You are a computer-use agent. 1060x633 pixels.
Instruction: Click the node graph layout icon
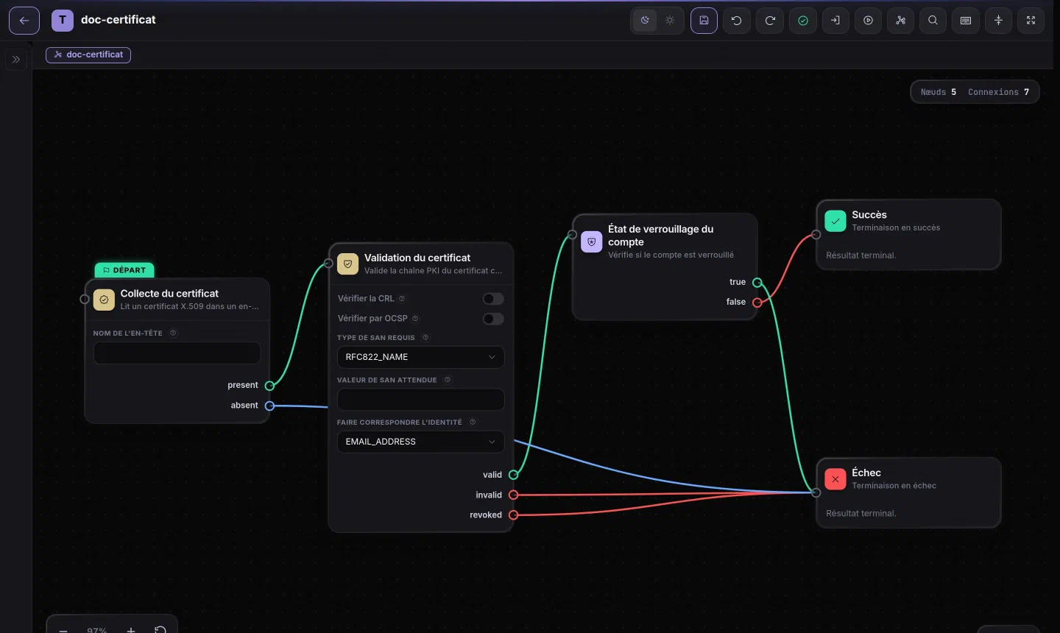coord(901,21)
